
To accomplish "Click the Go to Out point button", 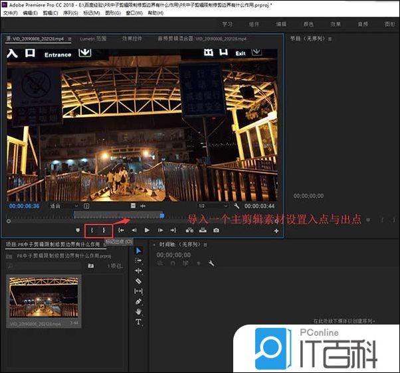I will tap(173, 230).
